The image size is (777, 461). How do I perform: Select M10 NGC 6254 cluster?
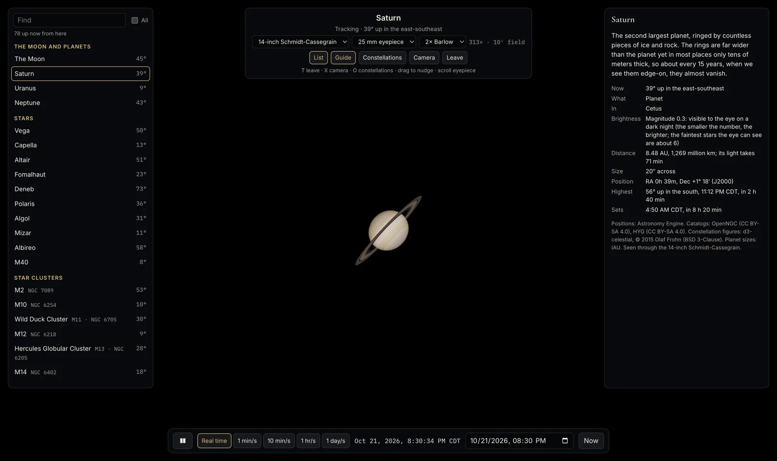point(81,304)
